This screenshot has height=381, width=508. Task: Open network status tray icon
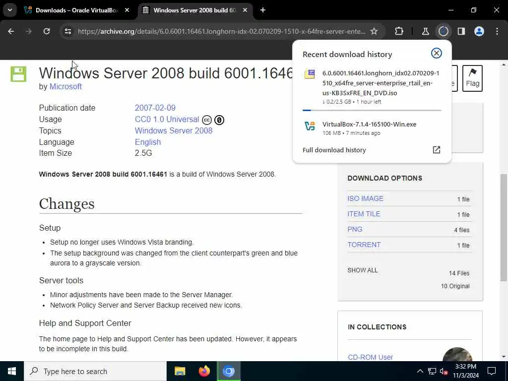coord(432,371)
